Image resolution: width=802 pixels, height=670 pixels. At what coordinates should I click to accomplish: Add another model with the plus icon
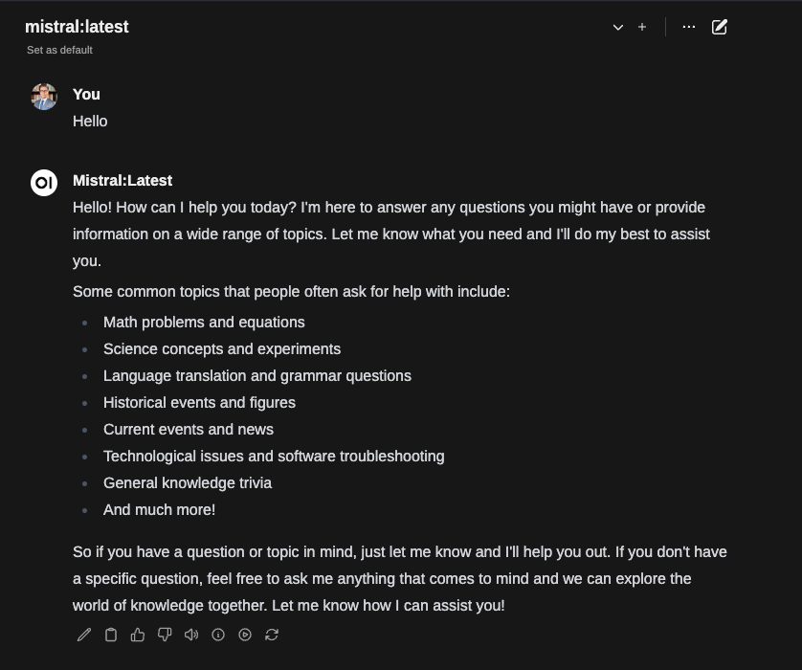(x=642, y=27)
